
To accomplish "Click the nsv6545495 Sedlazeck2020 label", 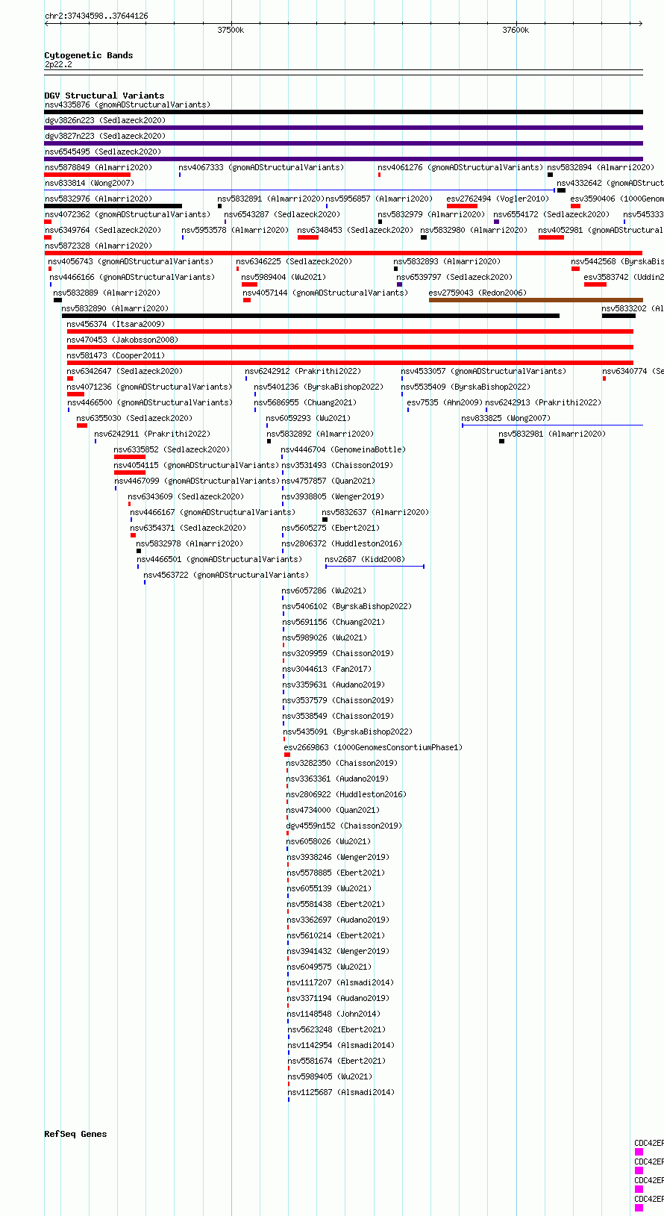I will (x=103, y=152).
